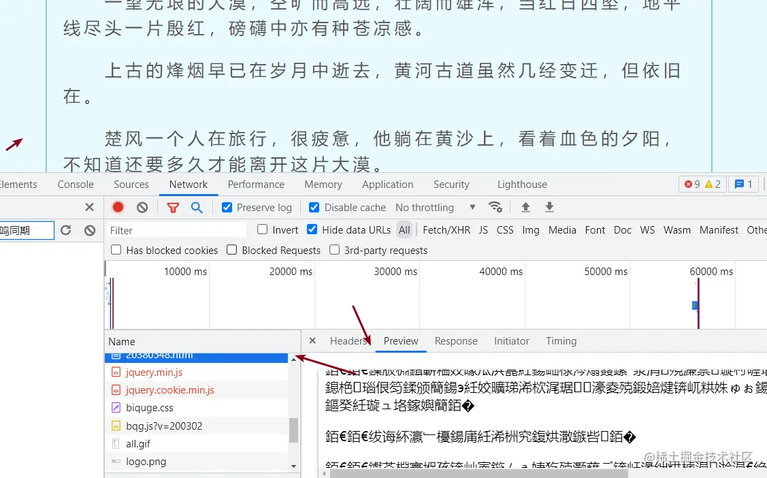Filter requests by Img
Viewport: 767px width, 478px height.
tap(531, 230)
